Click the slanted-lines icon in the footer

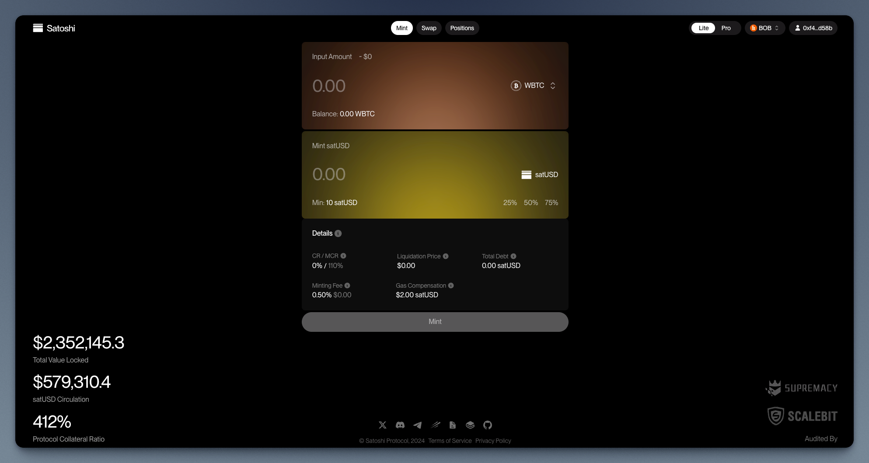click(436, 425)
